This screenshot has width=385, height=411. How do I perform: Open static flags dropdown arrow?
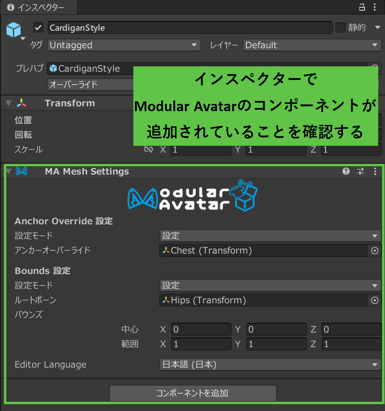click(377, 27)
